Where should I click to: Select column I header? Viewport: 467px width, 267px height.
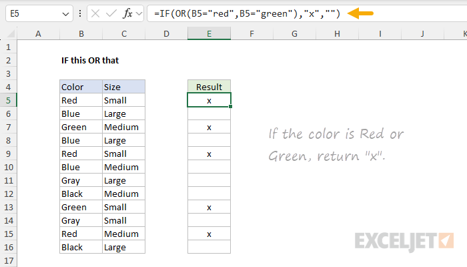[x=380, y=33]
